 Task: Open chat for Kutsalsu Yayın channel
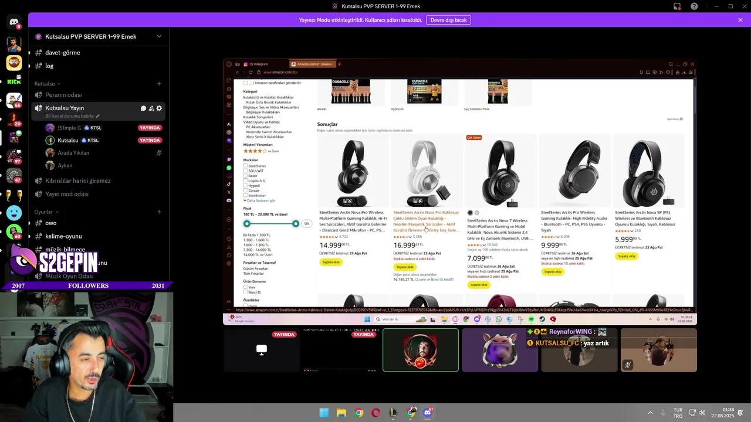click(x=143, y=108)
